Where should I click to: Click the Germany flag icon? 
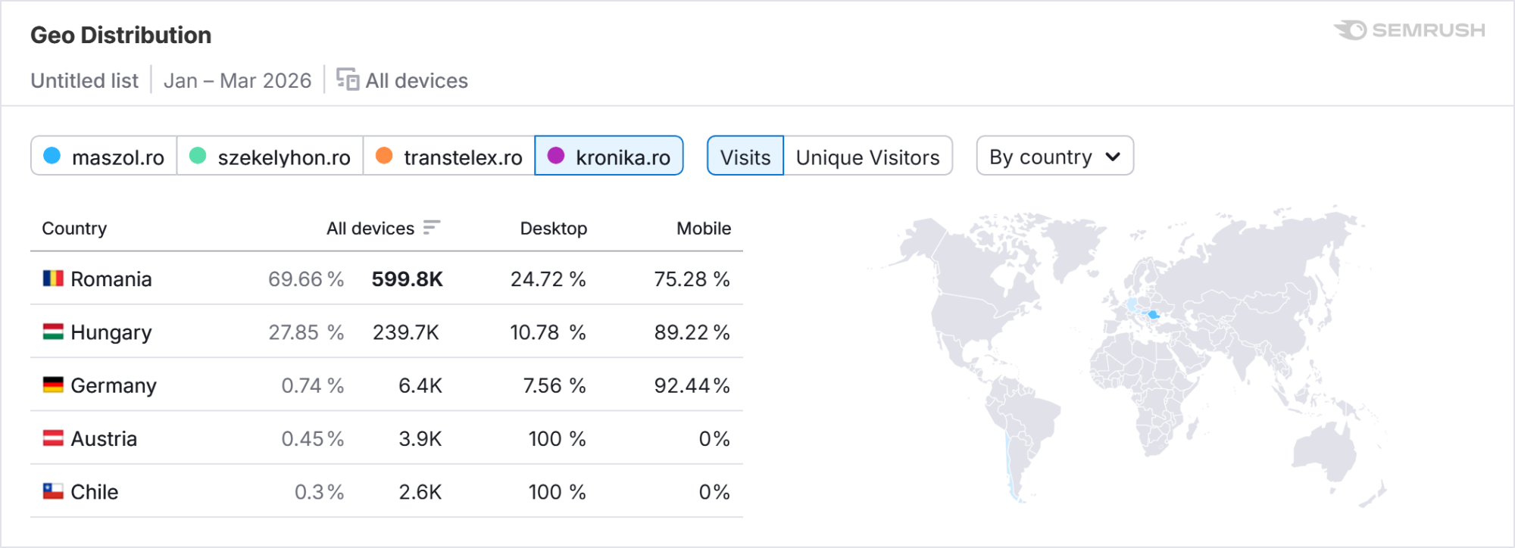point(53,385)
